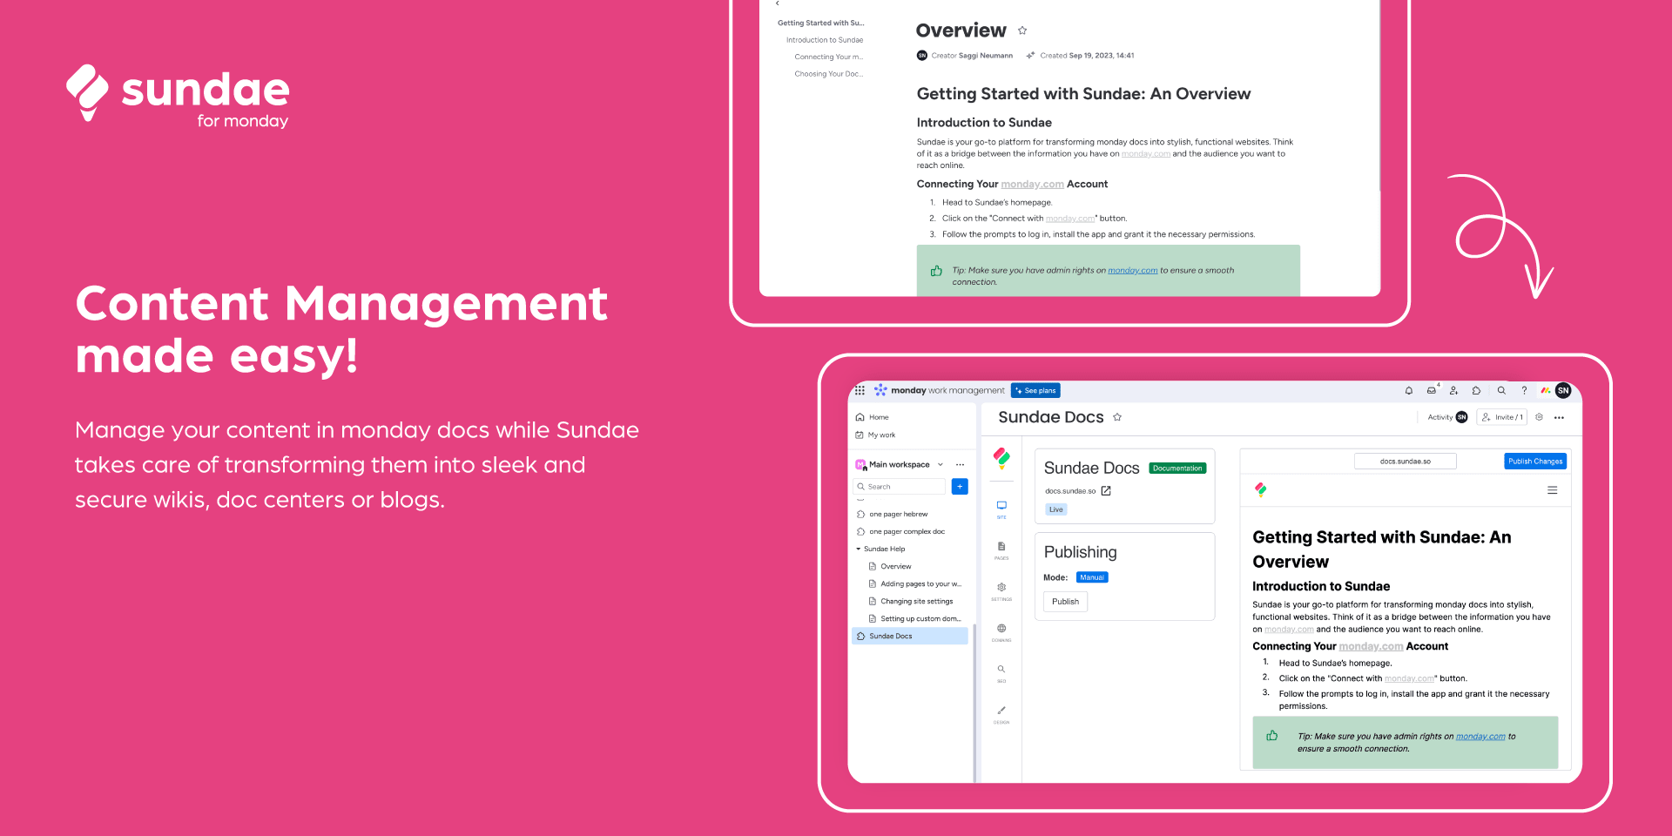Click the monday work management logo
The height and width of the screenshot is (836, 1672).
pyautogui.click(x=939, y=390)
